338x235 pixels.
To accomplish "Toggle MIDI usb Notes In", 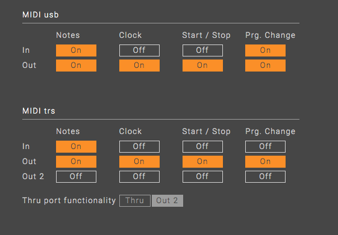I will click(x=76, y=50).
